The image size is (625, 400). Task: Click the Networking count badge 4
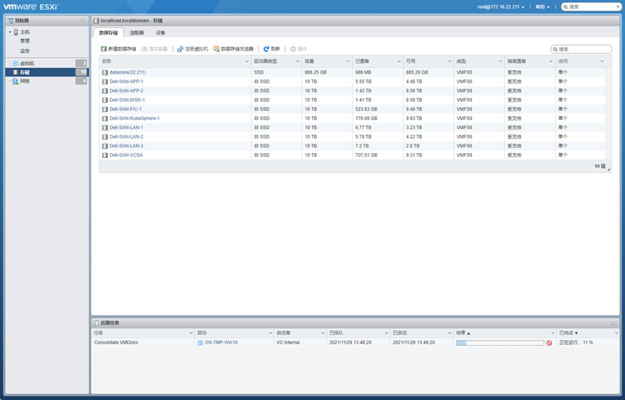[x=82, y=81]
